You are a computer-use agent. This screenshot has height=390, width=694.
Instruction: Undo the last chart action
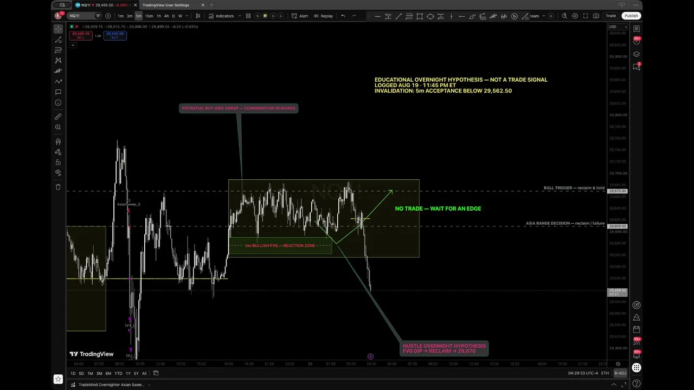(x=343, y=16)
